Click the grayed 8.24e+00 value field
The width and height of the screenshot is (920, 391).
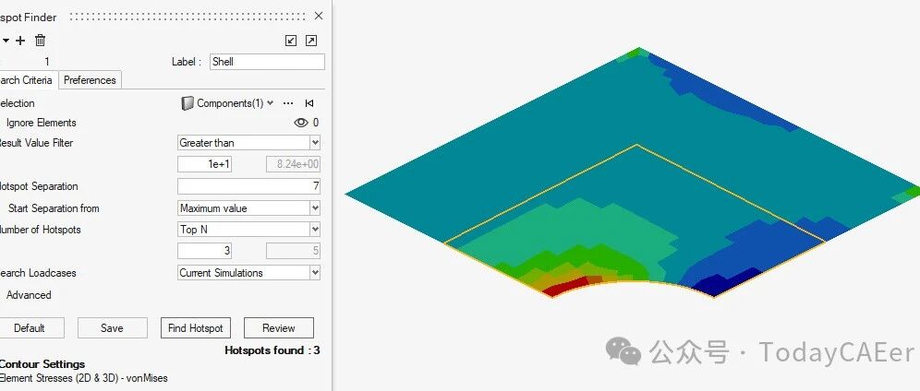pyautogui.click(x=294, y=164)
